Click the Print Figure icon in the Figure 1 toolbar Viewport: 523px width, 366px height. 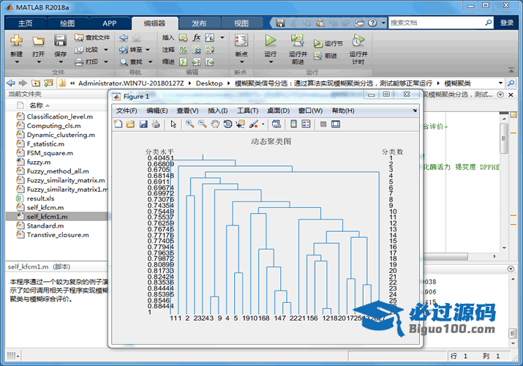[x=155, y=124]
